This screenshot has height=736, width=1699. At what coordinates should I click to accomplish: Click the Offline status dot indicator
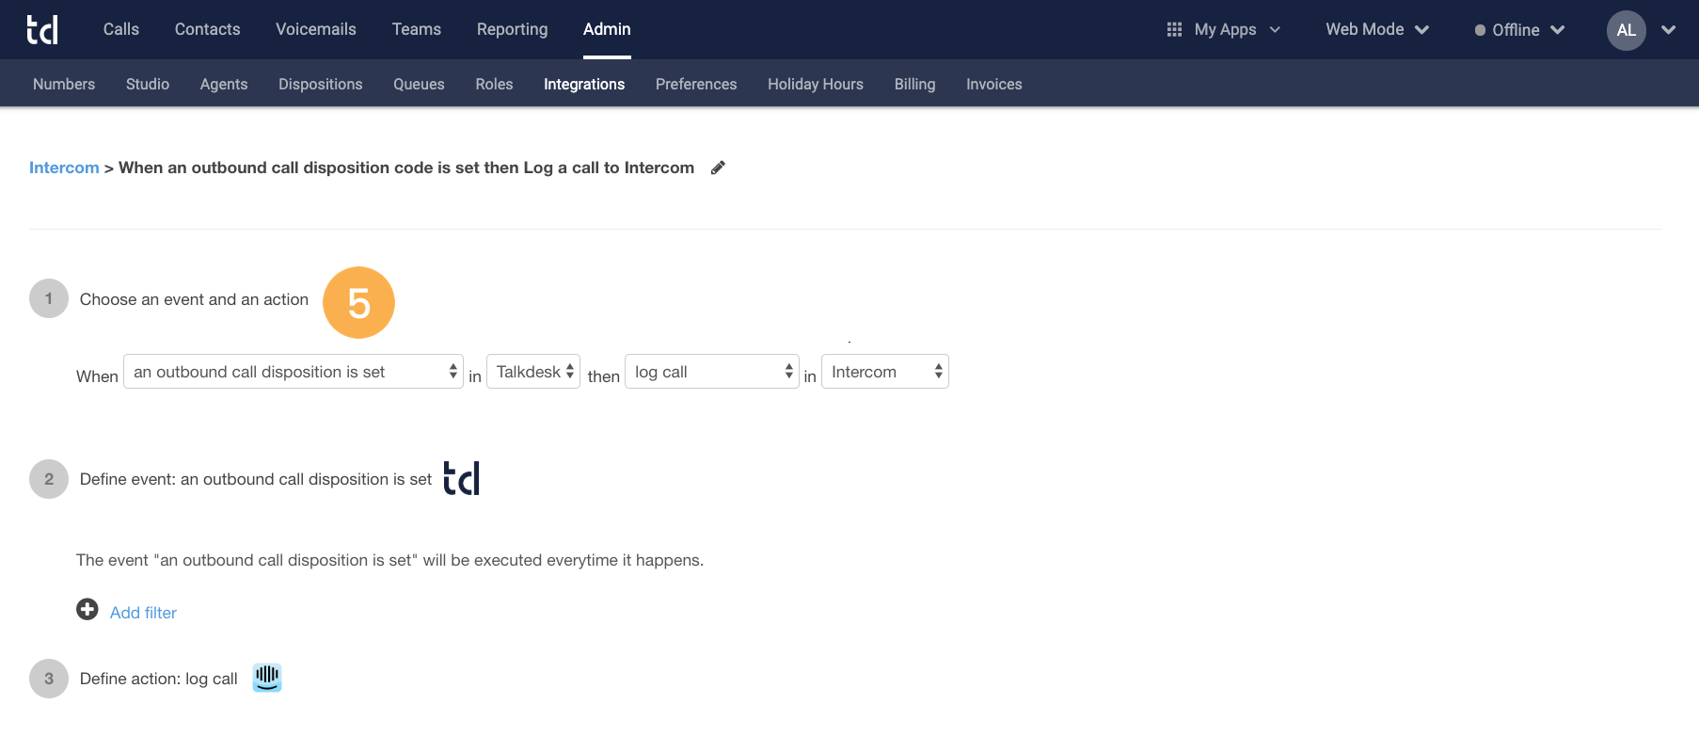click(x=1480, y=30)
